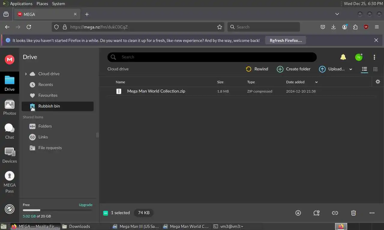Open Firefox extensions puzzle icon

[355, 27]
